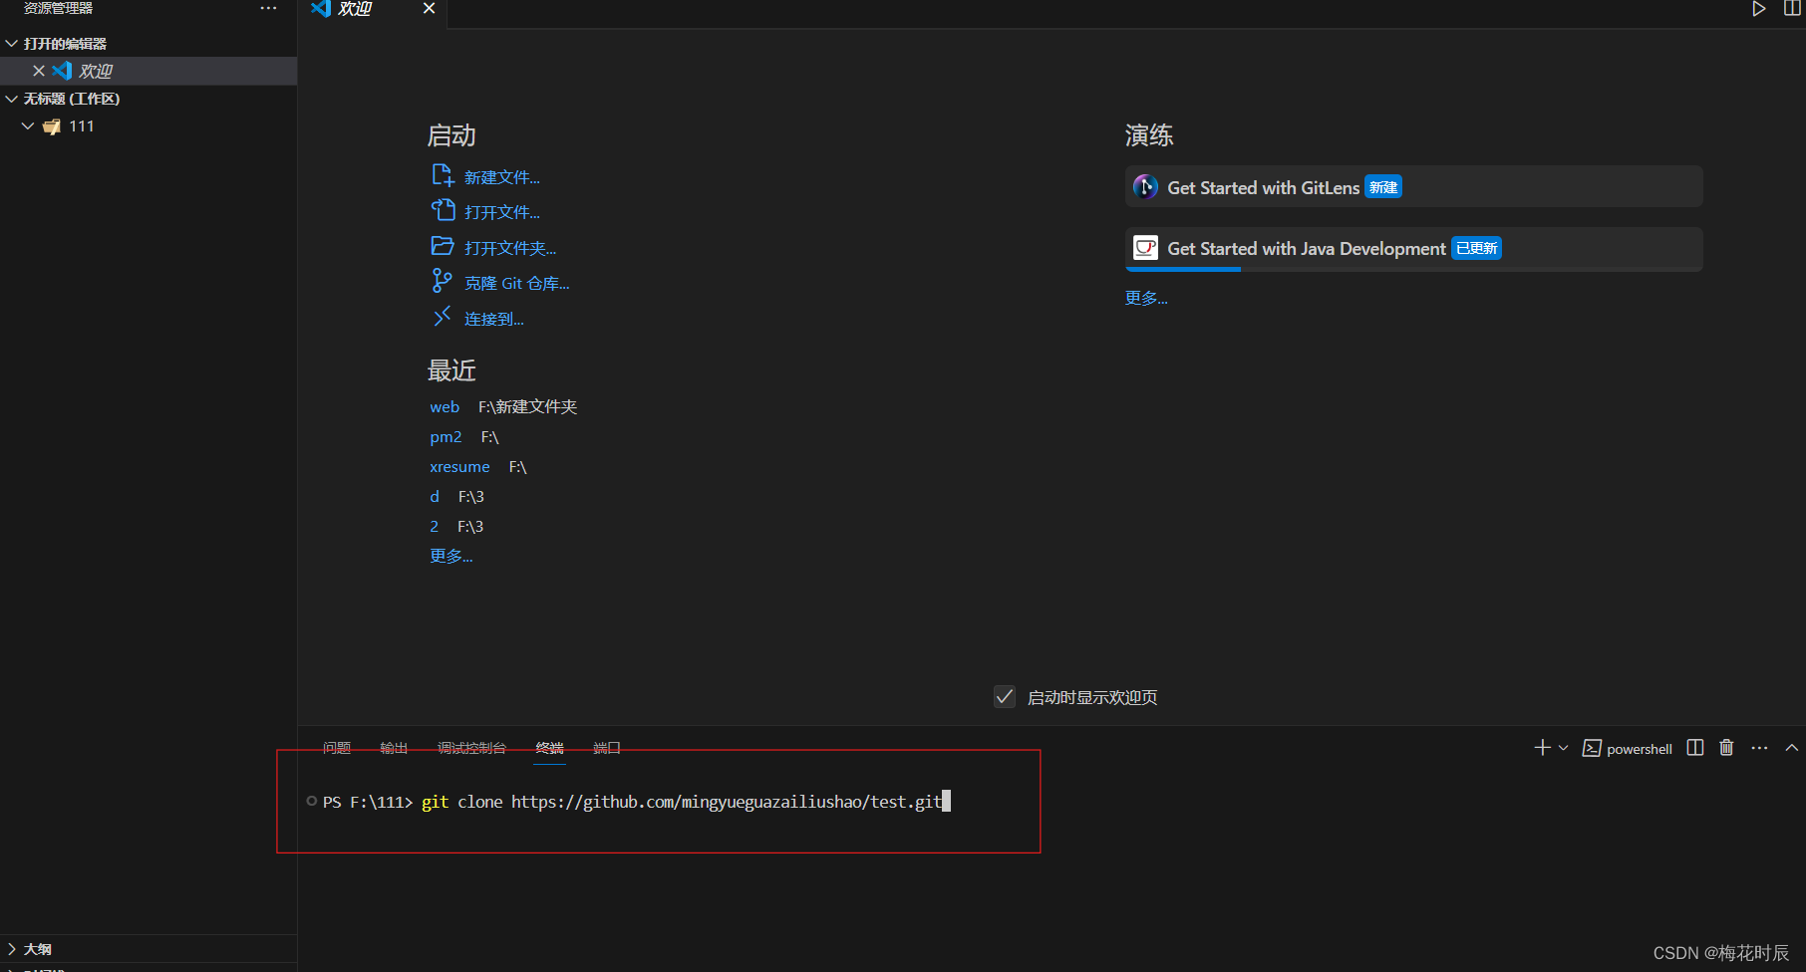Viewport: 1806px width, 972px height.
Task: Open recent project d
Action: click(435, 496)
